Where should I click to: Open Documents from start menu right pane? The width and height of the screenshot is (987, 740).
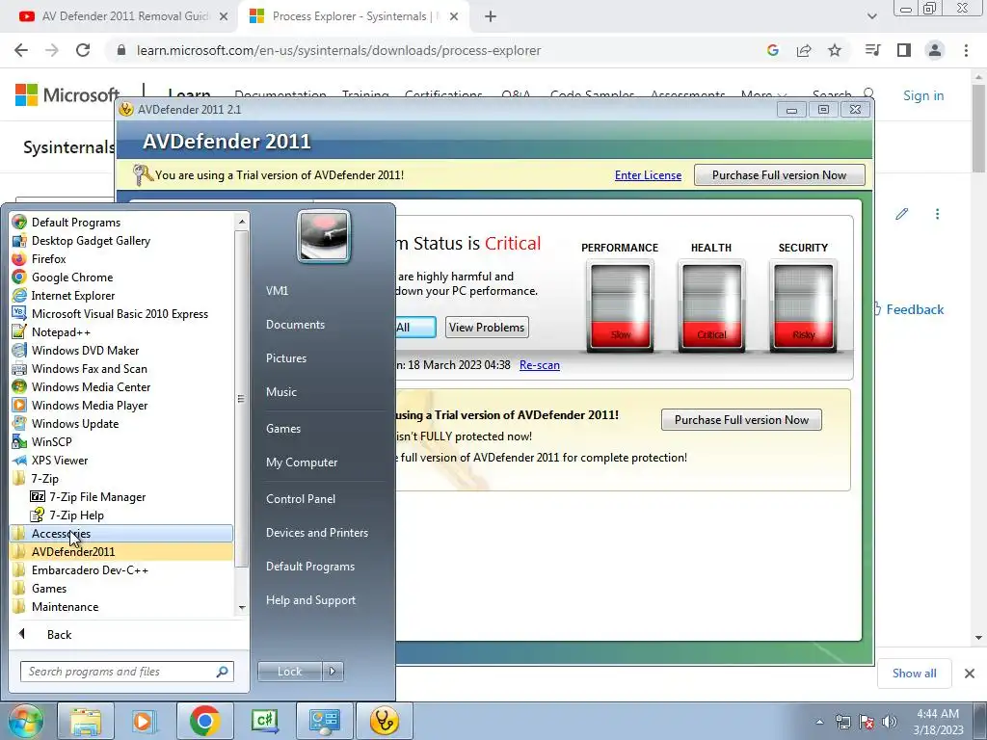[x=295, y=325]
